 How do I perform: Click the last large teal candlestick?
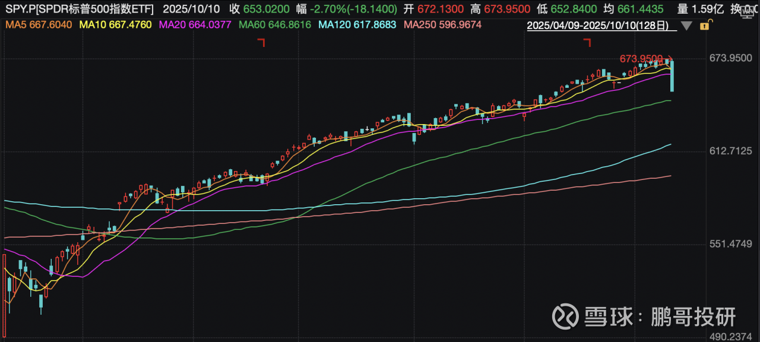click(x=672, y=76)
